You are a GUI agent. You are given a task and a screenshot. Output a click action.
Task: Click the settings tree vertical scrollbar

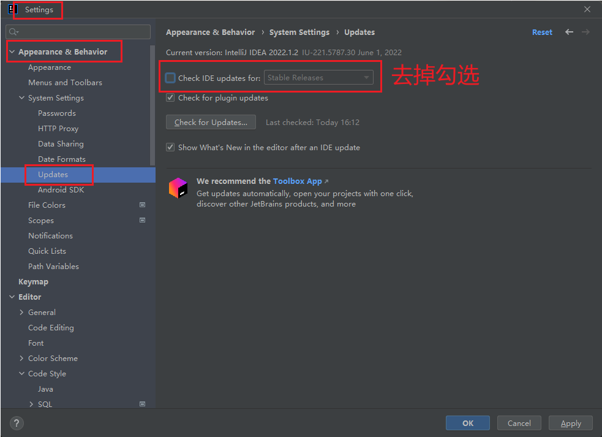pos(152,106)
